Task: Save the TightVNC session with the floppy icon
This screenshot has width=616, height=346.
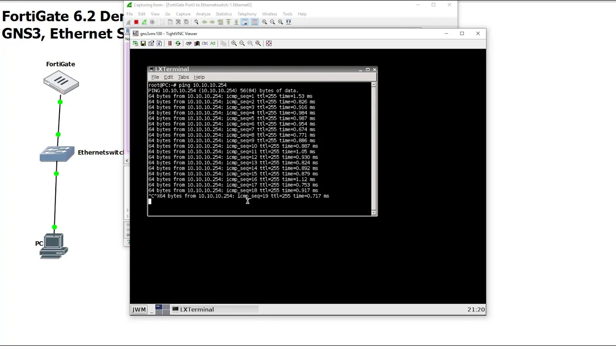Action: pyautogui.click(x=143, y=43)
